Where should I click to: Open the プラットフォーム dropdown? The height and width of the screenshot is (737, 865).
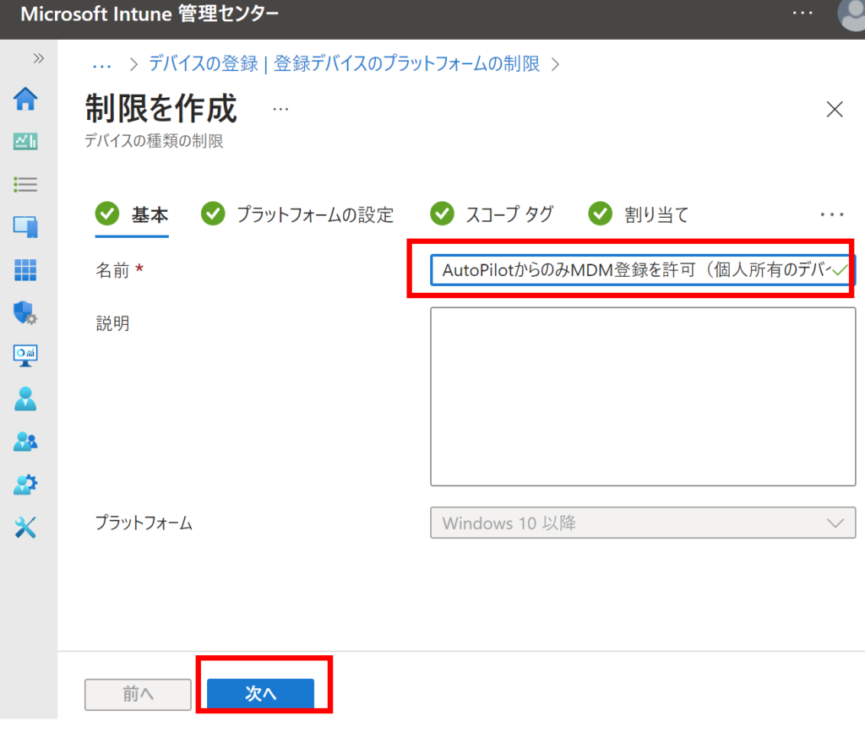[643, 523]
